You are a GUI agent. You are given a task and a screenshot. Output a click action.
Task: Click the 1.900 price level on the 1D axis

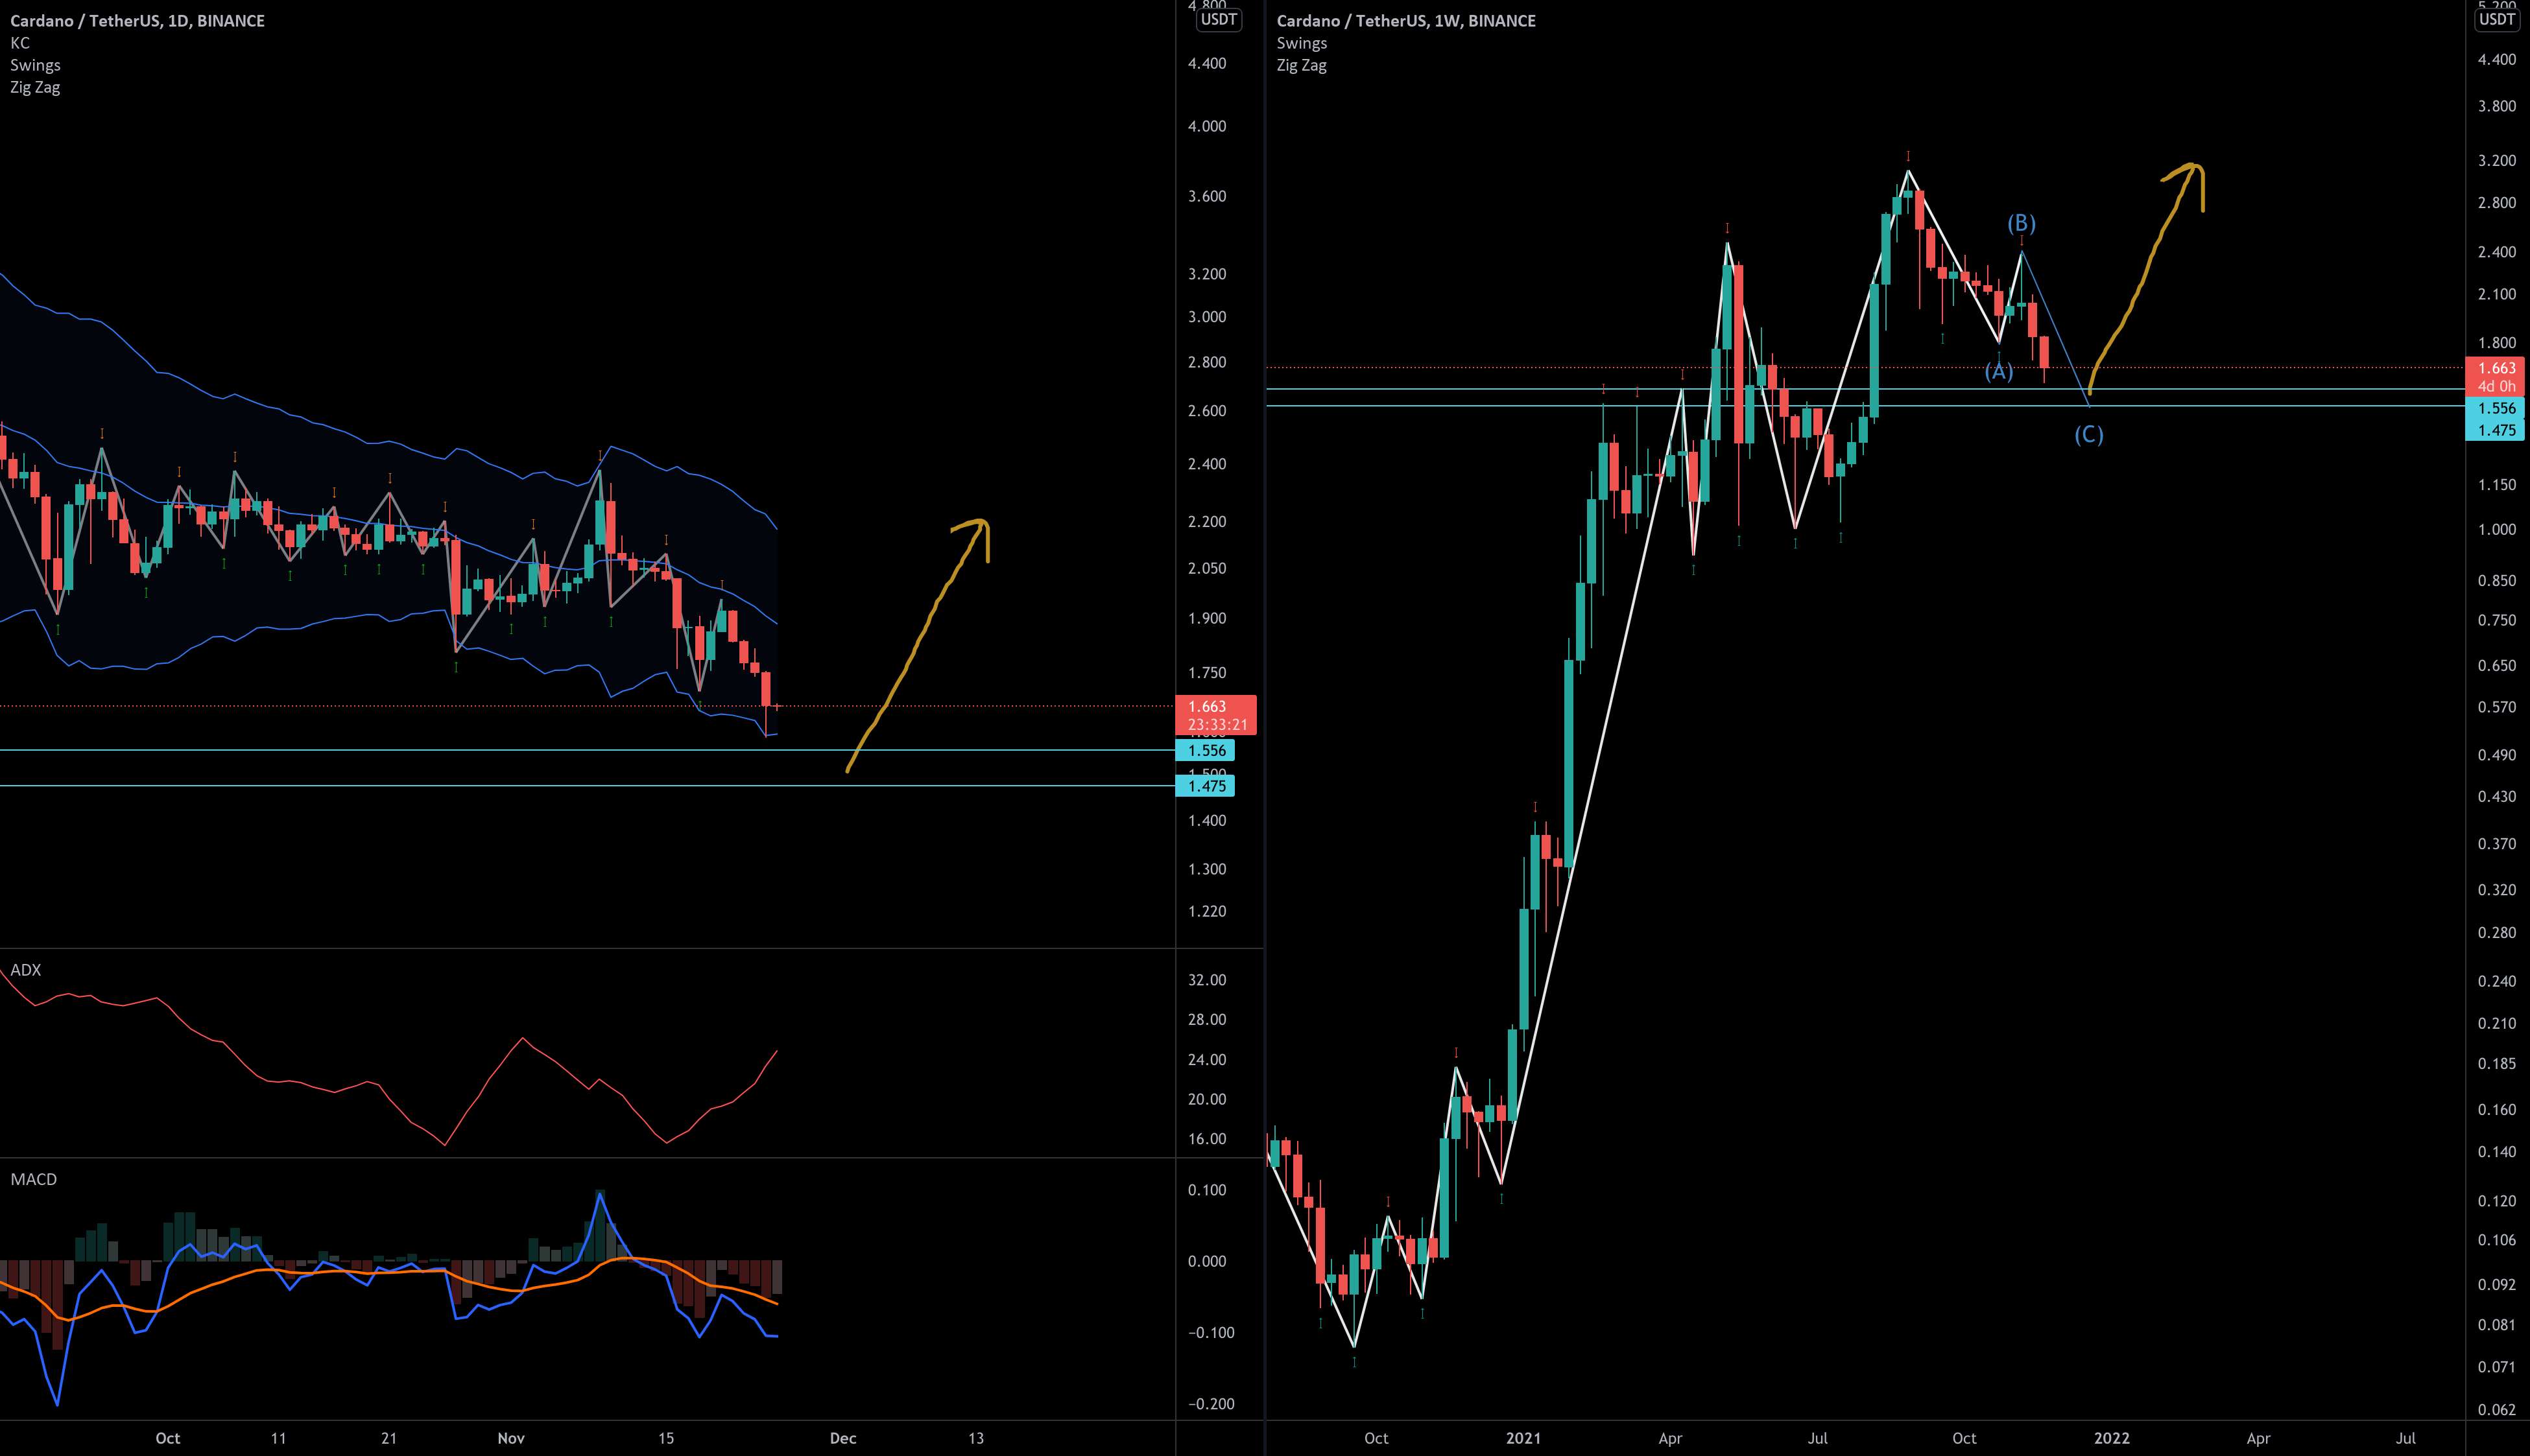(1206, 618)
